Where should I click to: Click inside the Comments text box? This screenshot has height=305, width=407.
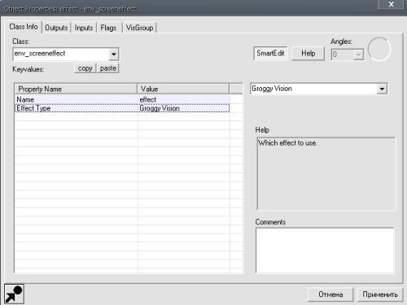(325, 251)
